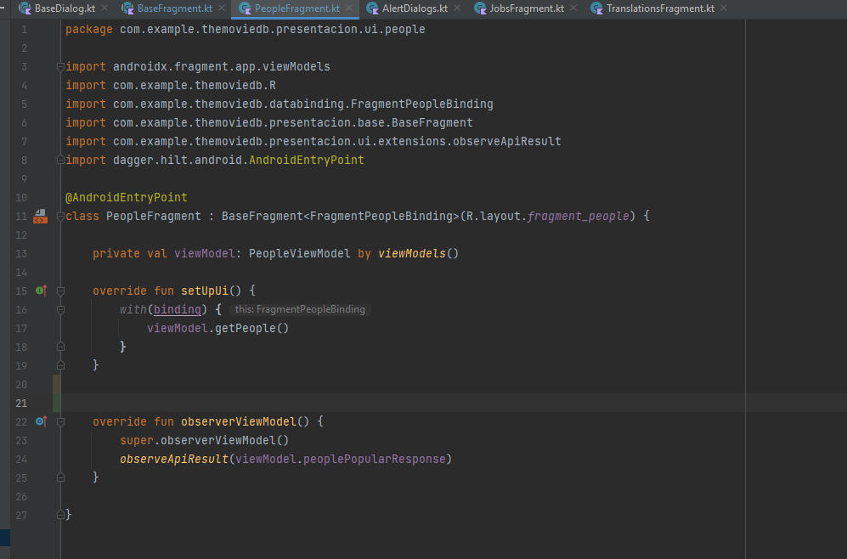Click the overriding method arrow icon beside setUpUi
This screenshot has width=847, height=559.
coord(40,291)
